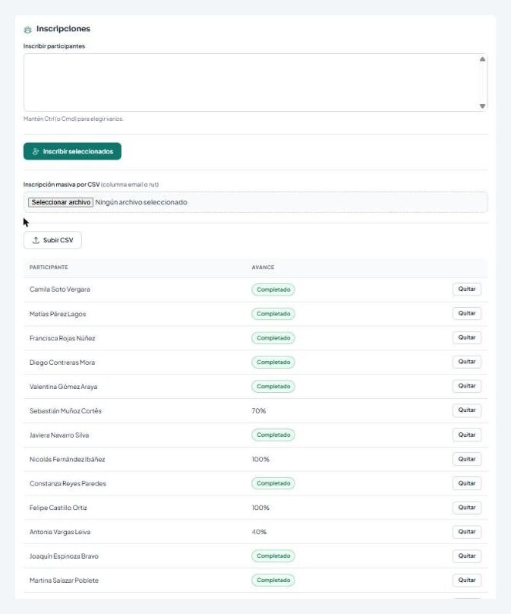Click Completado badge for Diego Contreras Mora
Screen dimensions: 511x614
pyautogui.click(x=273, y=362)
